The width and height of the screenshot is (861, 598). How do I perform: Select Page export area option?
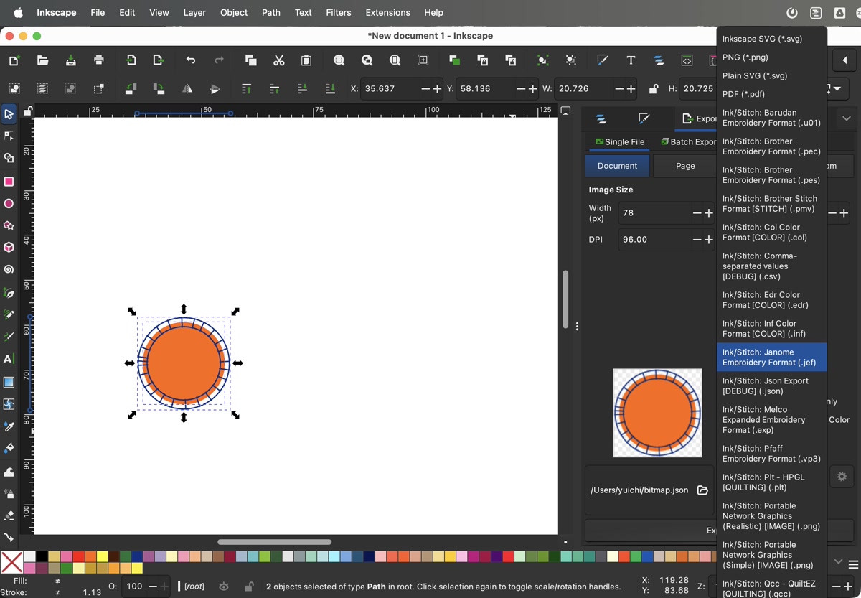685,166
